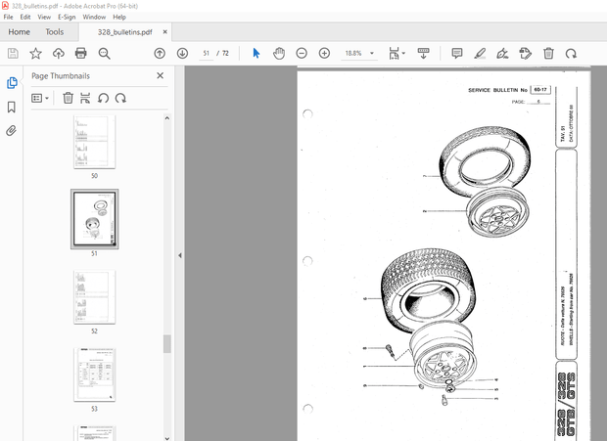Rotate thumbnail clockwise
Viewport: 607px width, 441px height.
click(120, 98)
